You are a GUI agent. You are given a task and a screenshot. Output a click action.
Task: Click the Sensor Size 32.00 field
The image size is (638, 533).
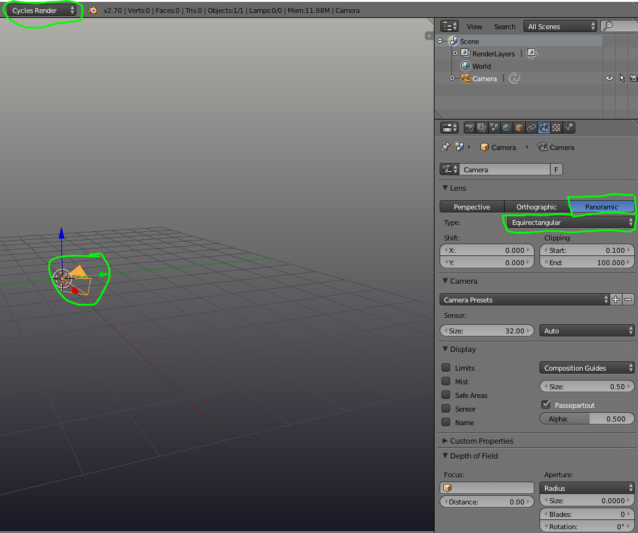point(487,331)
